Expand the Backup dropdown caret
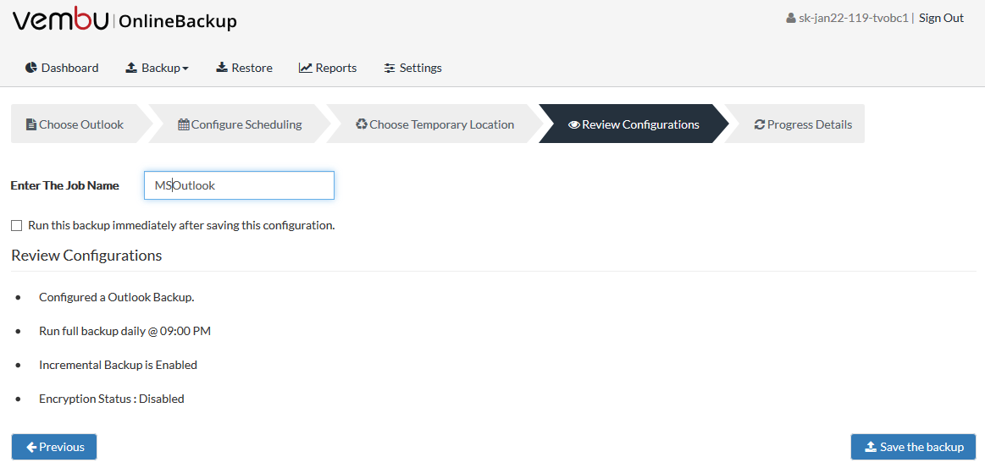Image resolution: width=985 pixels, height=468 pixels. click(x=185, y=69)
